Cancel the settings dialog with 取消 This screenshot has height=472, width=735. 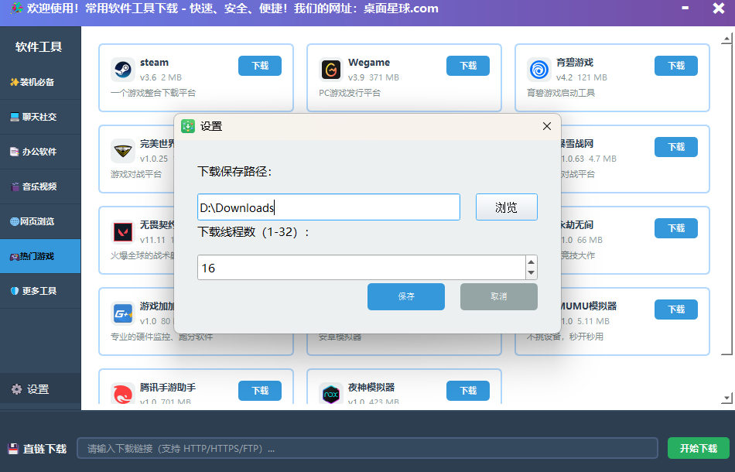tap(498, 296)
